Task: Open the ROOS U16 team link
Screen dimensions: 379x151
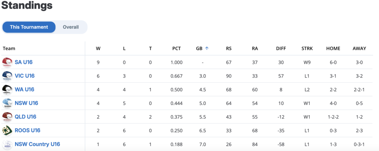Action: tap(27, 130)
